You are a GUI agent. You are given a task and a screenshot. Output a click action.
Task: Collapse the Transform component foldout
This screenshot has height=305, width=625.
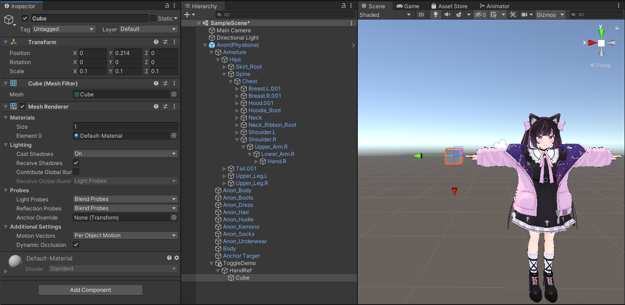pyautogui.click(x=5, y=42)
